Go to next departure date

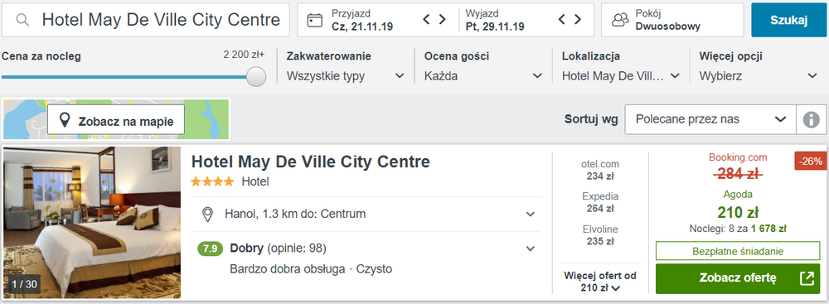577,20
